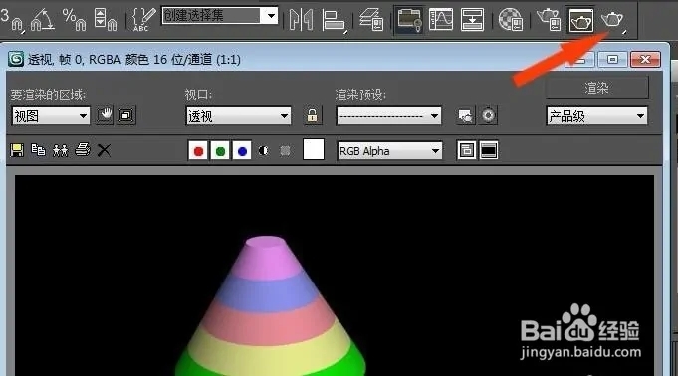The image size is (678, 376).
Task: Click the rendered frame window's 3ds Max icon
Action: tap(16, 59)
